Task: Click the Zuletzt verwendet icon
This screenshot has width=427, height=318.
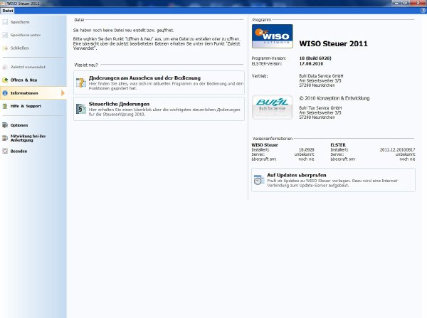Action: click(5, 67)
